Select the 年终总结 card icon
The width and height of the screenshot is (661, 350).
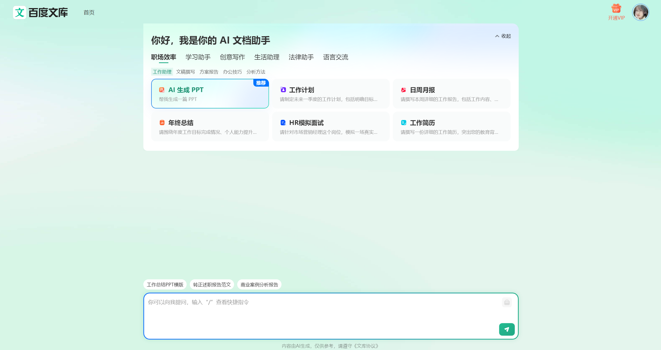pyautogui.click(x=162, y=123)
